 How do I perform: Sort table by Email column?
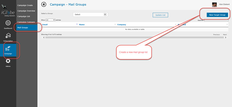[45, 25]
